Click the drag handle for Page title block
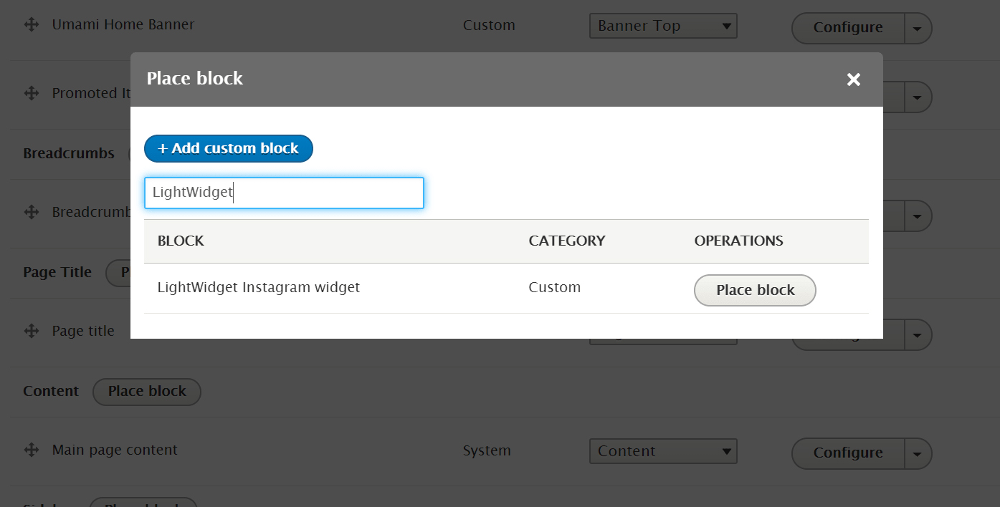 click(x=31, y=331)
